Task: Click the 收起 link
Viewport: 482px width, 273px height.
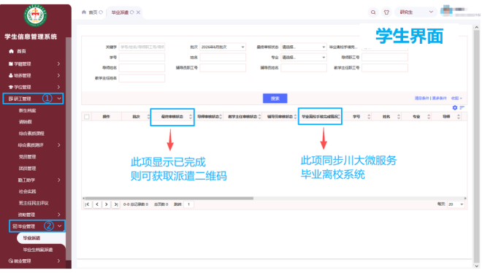Action: pos(456,99)
